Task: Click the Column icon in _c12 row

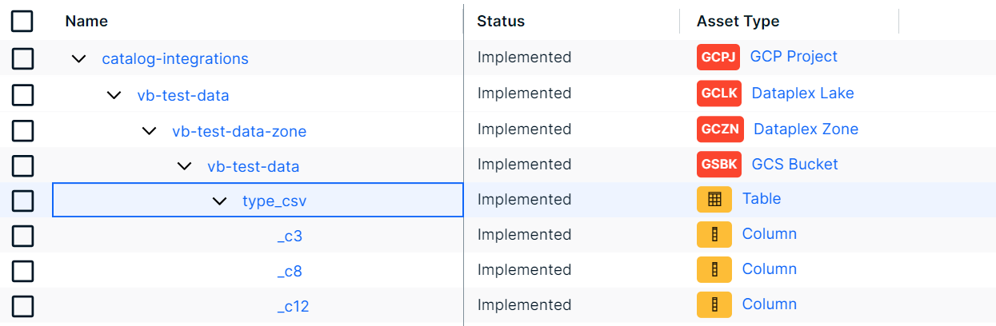Action: (714, 305)
